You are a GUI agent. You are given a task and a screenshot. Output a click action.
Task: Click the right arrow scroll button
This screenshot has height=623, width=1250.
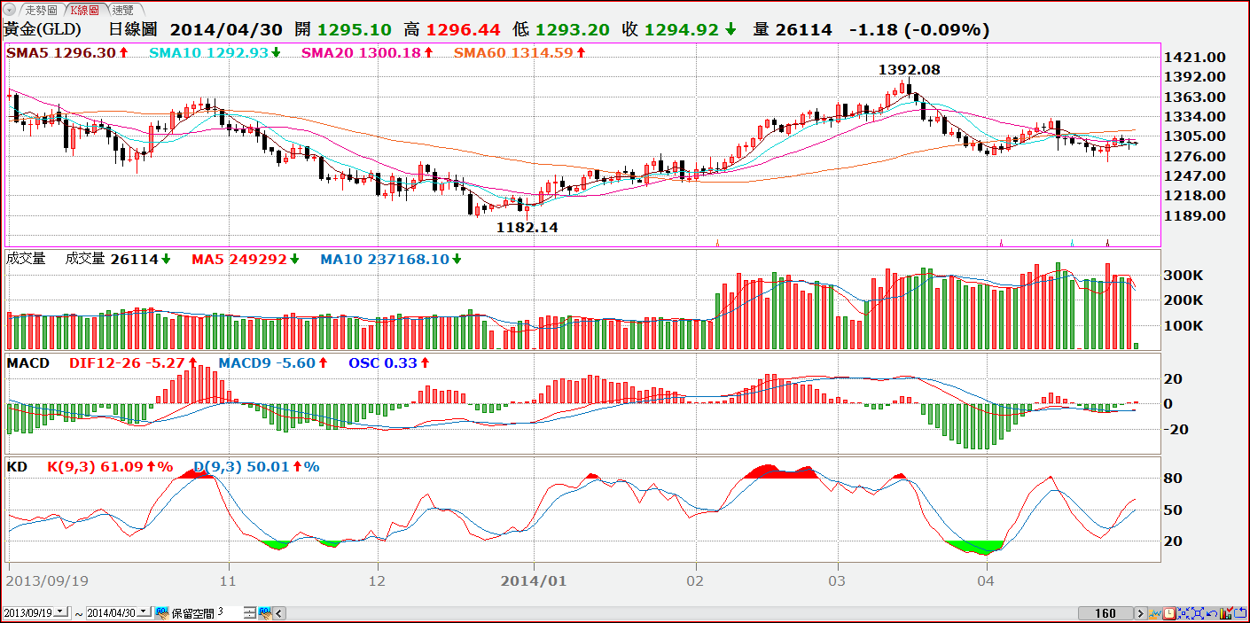tap(1141, 613)
